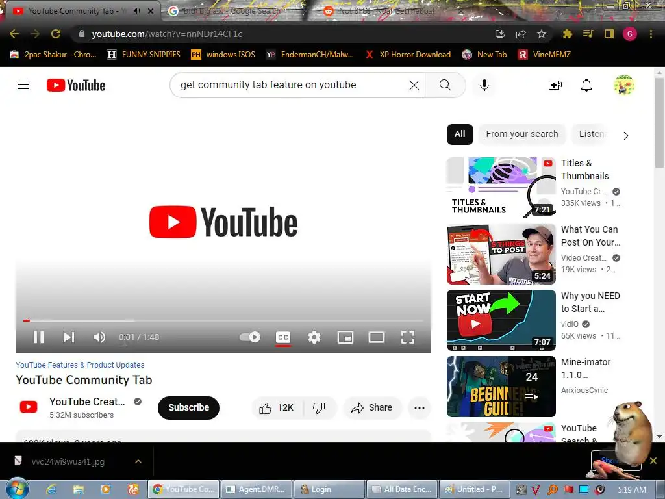Open the Chrome media controls icon
The height and width of the screenshot is (499, 665).
click(x=588, y=34)
